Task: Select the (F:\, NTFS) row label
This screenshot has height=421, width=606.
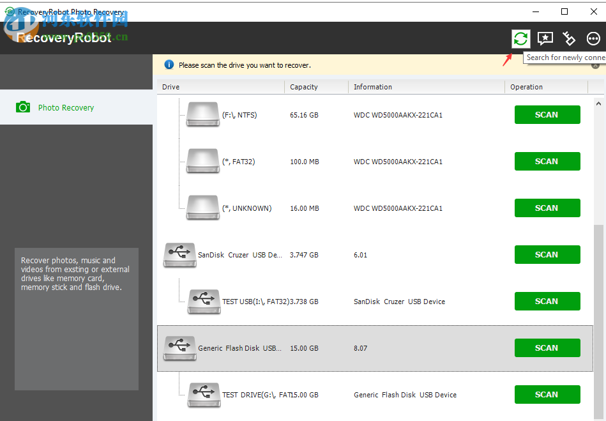Action: tap(239, 115)
